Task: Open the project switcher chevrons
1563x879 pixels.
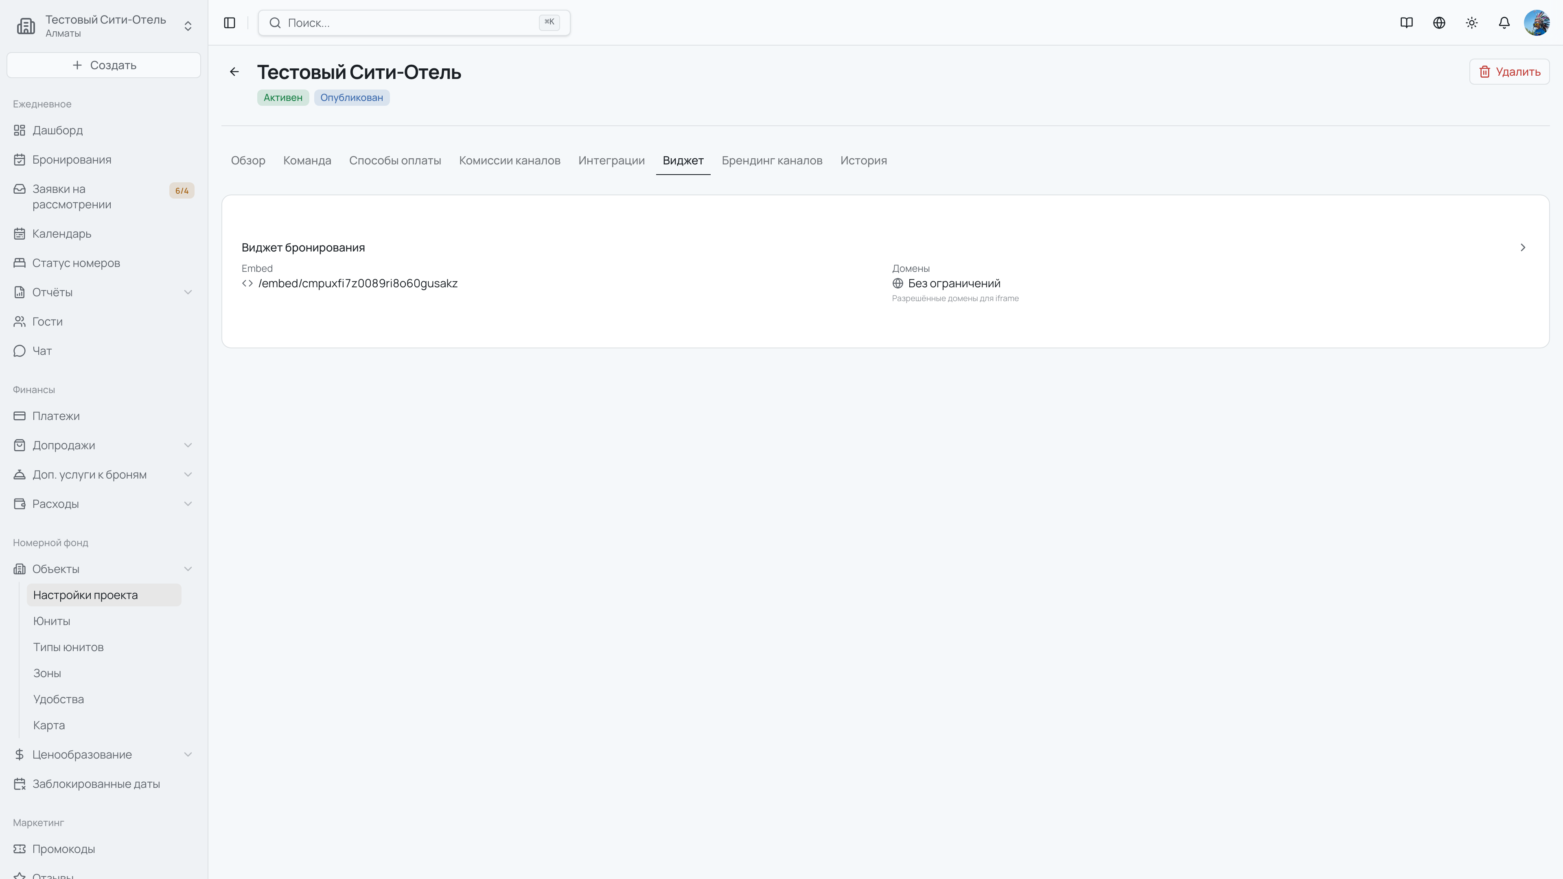Action: pos(188,26)
